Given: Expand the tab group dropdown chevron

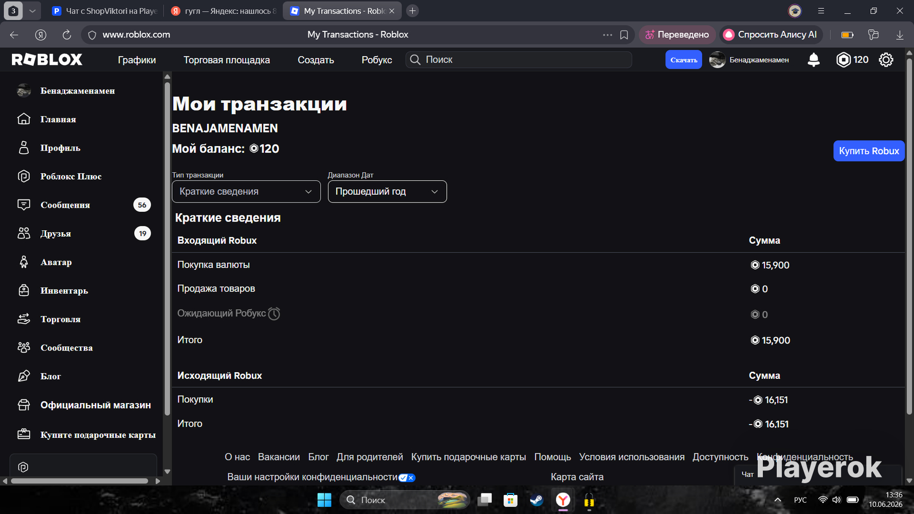Looking at the screenshot, I should 32,11.
